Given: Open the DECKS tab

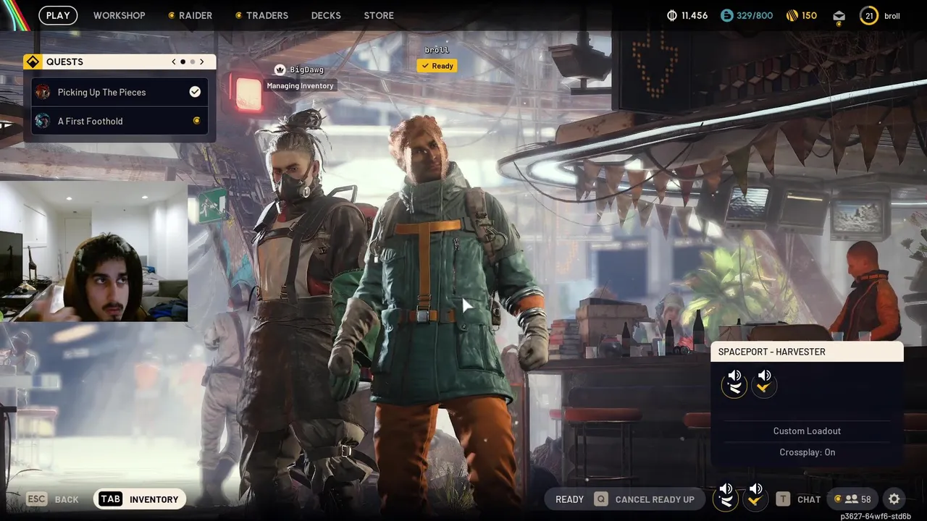Looking at the screenshot, I should pyautogui.click(x=326, y=15).
